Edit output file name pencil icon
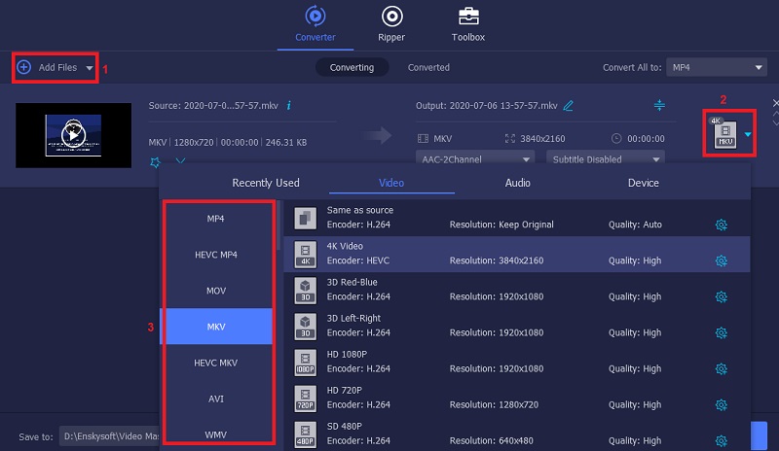The height and width of the screenshot is (451, 779). [569, 105]
